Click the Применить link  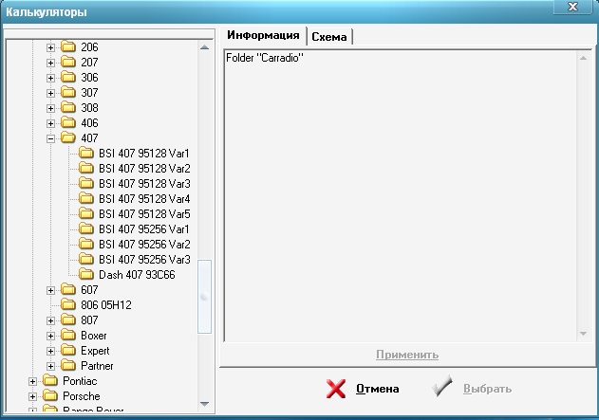click(407, 355)
